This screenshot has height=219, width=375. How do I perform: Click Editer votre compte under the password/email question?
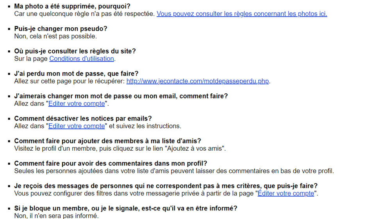77,103
